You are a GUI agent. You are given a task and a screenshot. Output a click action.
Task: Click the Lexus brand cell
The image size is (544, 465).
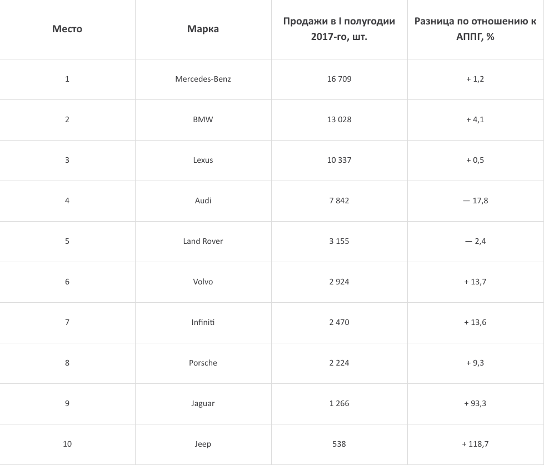point(203,160)
